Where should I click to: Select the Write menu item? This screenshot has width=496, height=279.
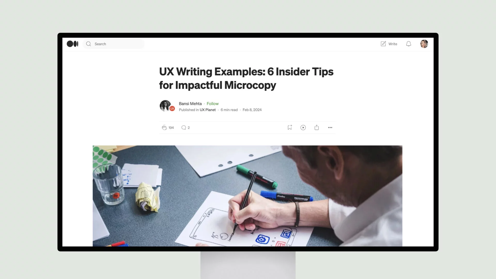point(389,44)
